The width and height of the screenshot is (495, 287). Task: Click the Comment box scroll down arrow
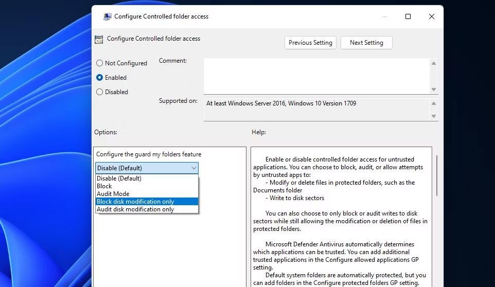coord(434,89)
